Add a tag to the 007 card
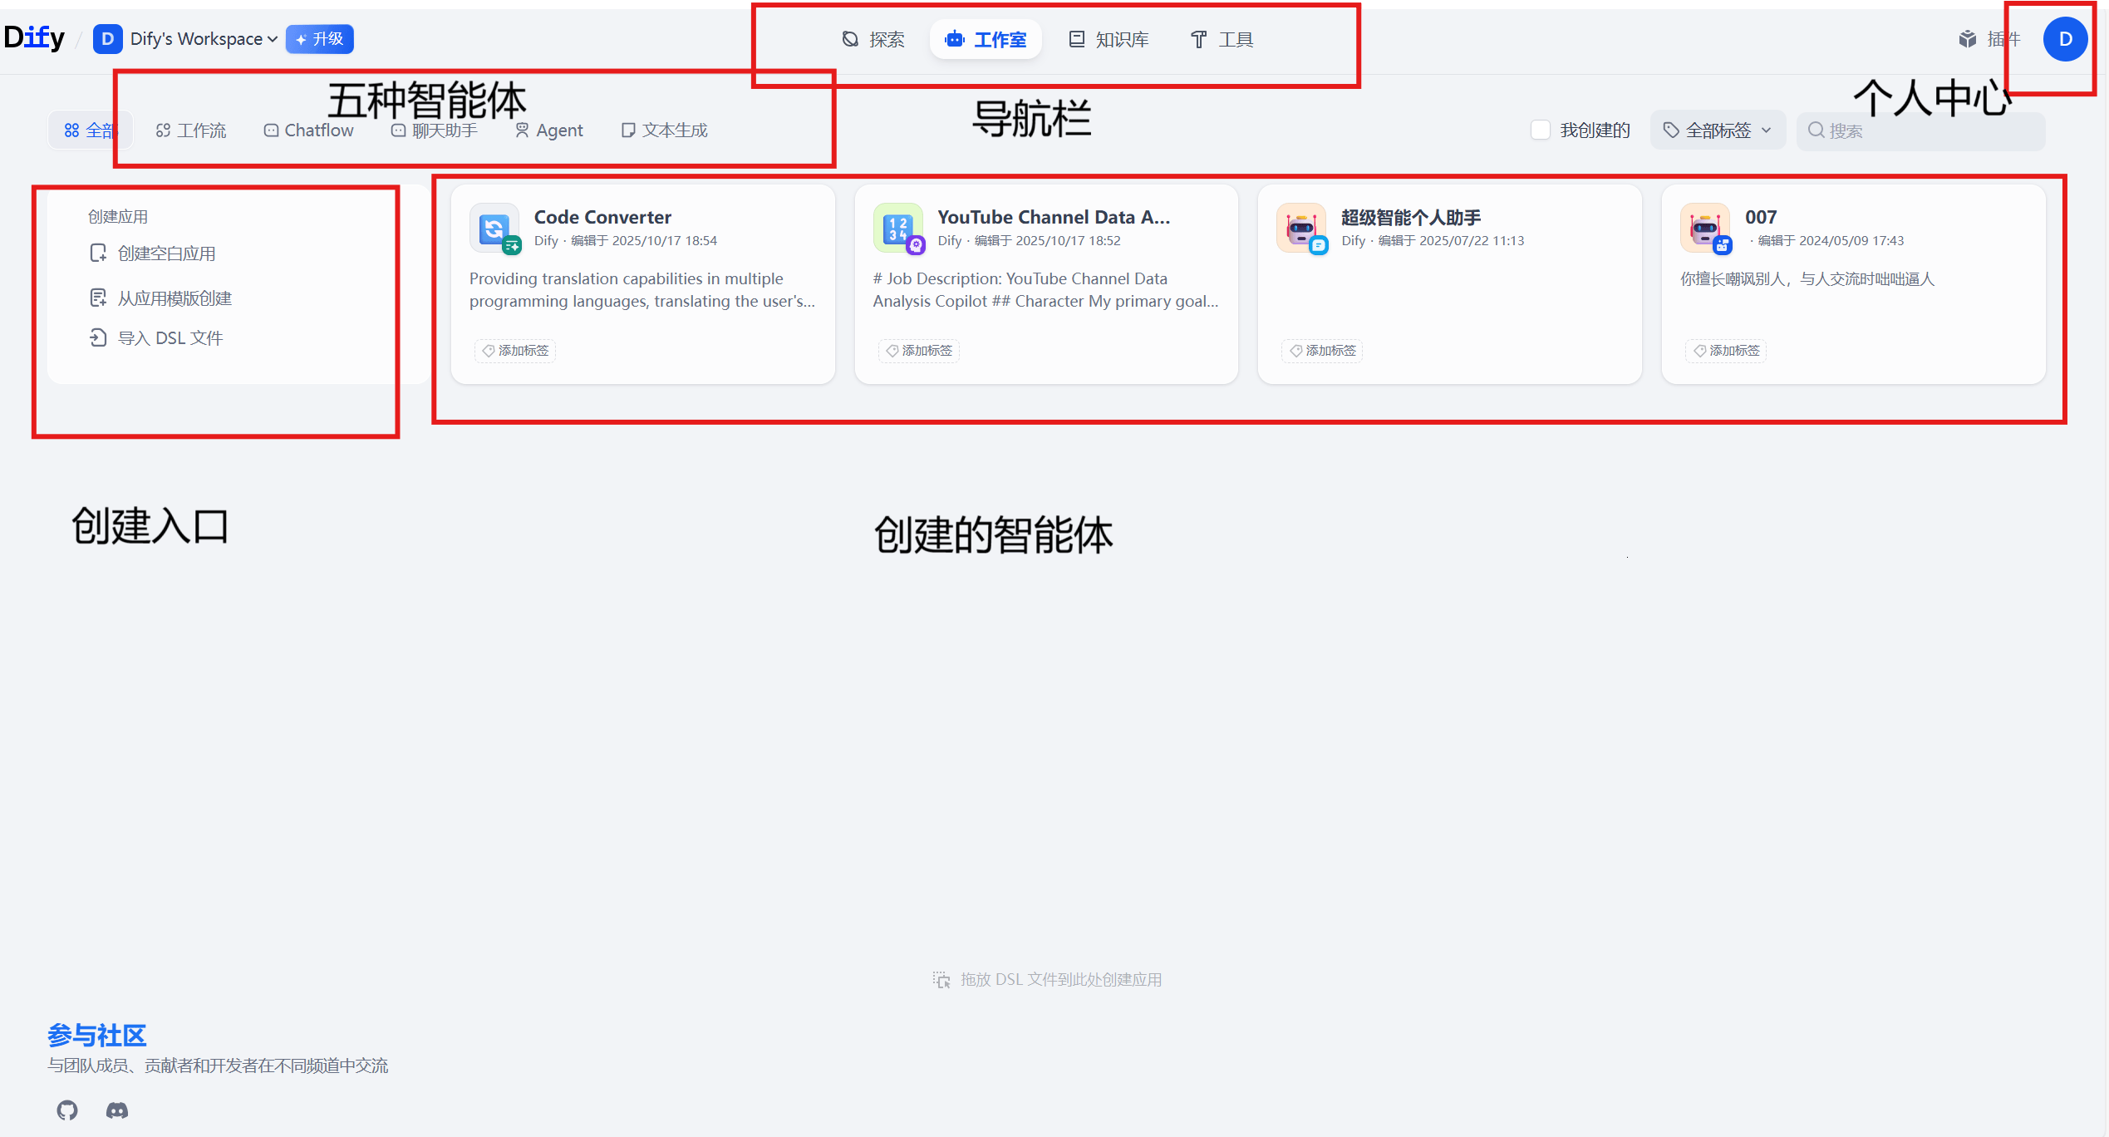 (x=1727, y=351)
